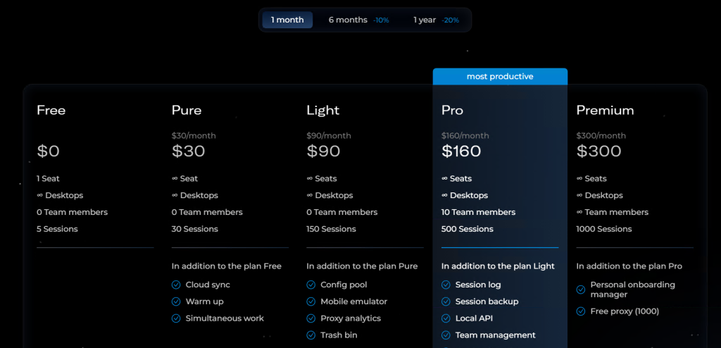The width and height of the screenshot is (721, 348).
Task: Select the Pro plan title
Action: click(x=452, y=111)
